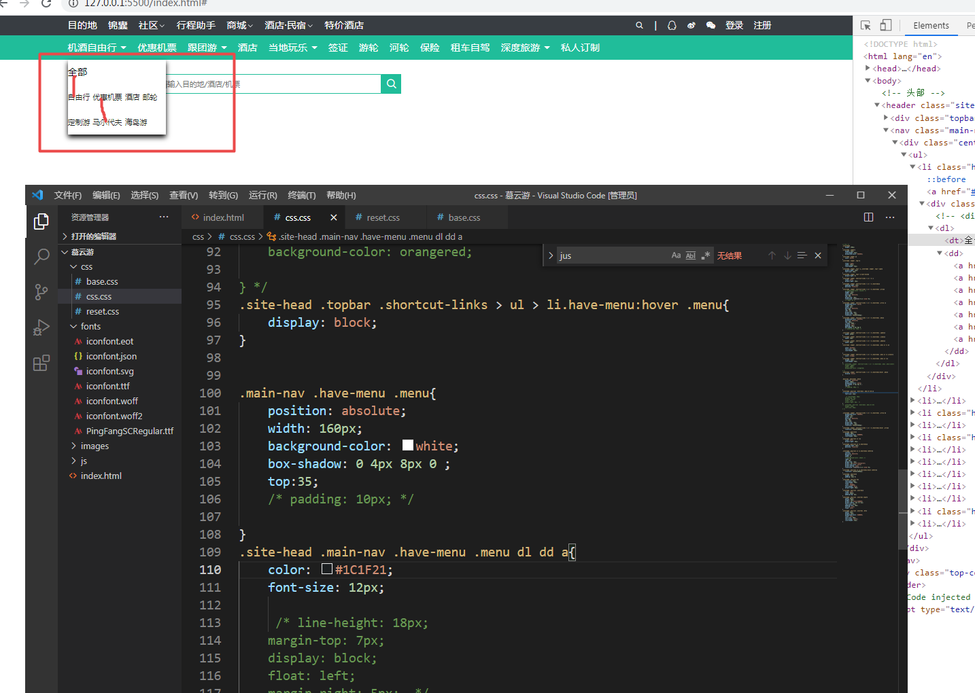Image resolution: width=975 pixels, height=693 pixels.
Task: Open editor more actions ellipsis
Action: [890, 217]
